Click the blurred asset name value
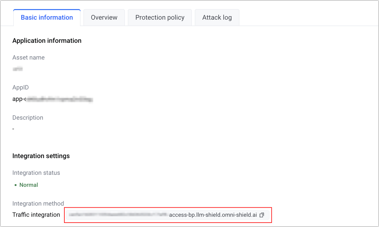This screenshot has width=379, height=227. point(18,69)
